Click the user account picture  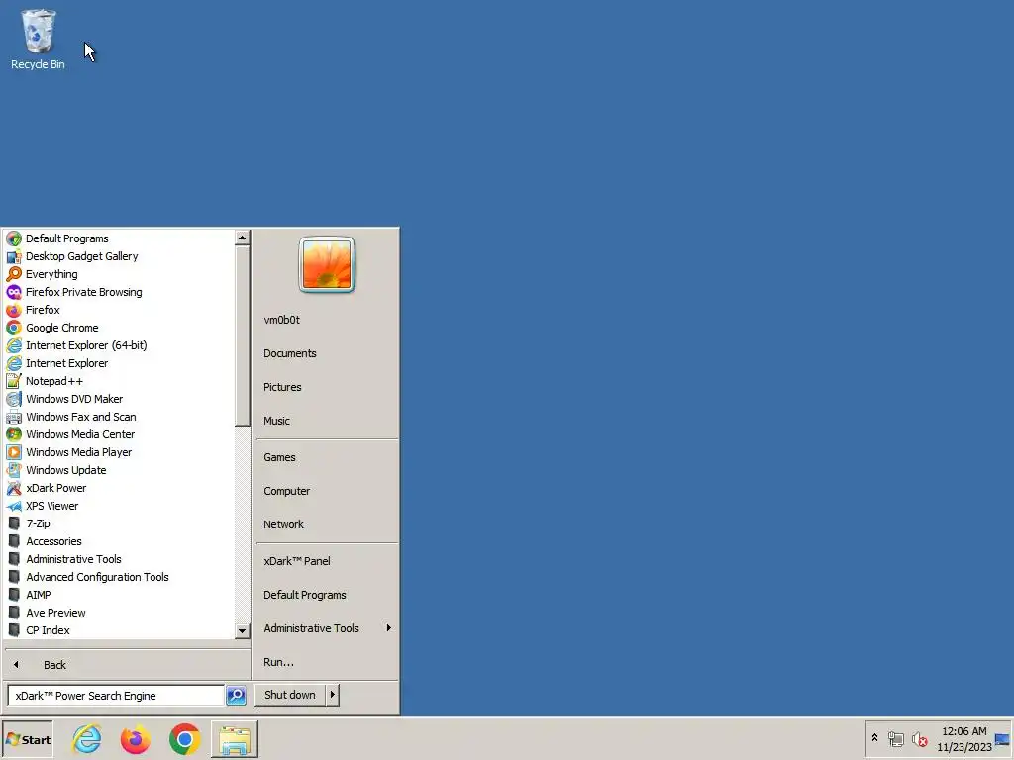coord(327,264)
